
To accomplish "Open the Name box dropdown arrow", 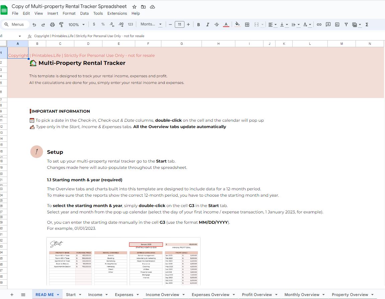I will tap(20, 36).
